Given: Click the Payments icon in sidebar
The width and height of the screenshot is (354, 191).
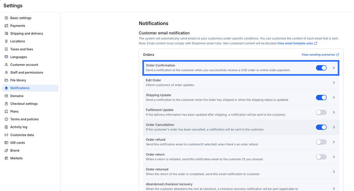Looking at the screenshot, I should (6, 26).
